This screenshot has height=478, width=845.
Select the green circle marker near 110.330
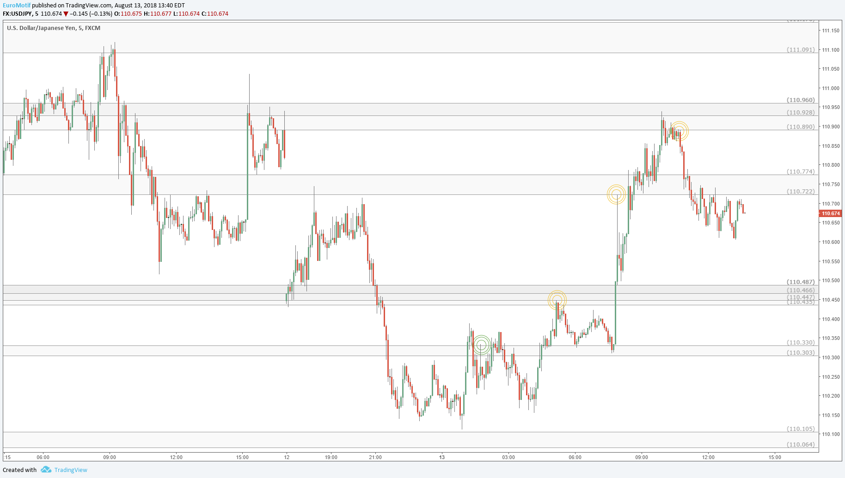(x=481, y=345)
